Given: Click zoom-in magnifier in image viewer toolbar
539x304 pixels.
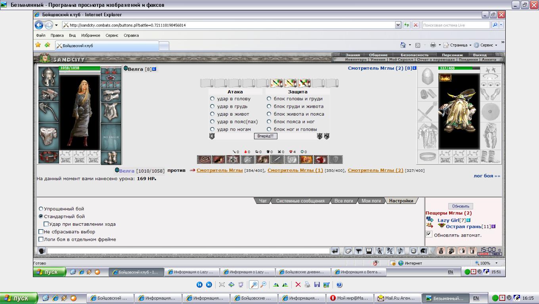Looking at the screenshot, I should point(253,285).
